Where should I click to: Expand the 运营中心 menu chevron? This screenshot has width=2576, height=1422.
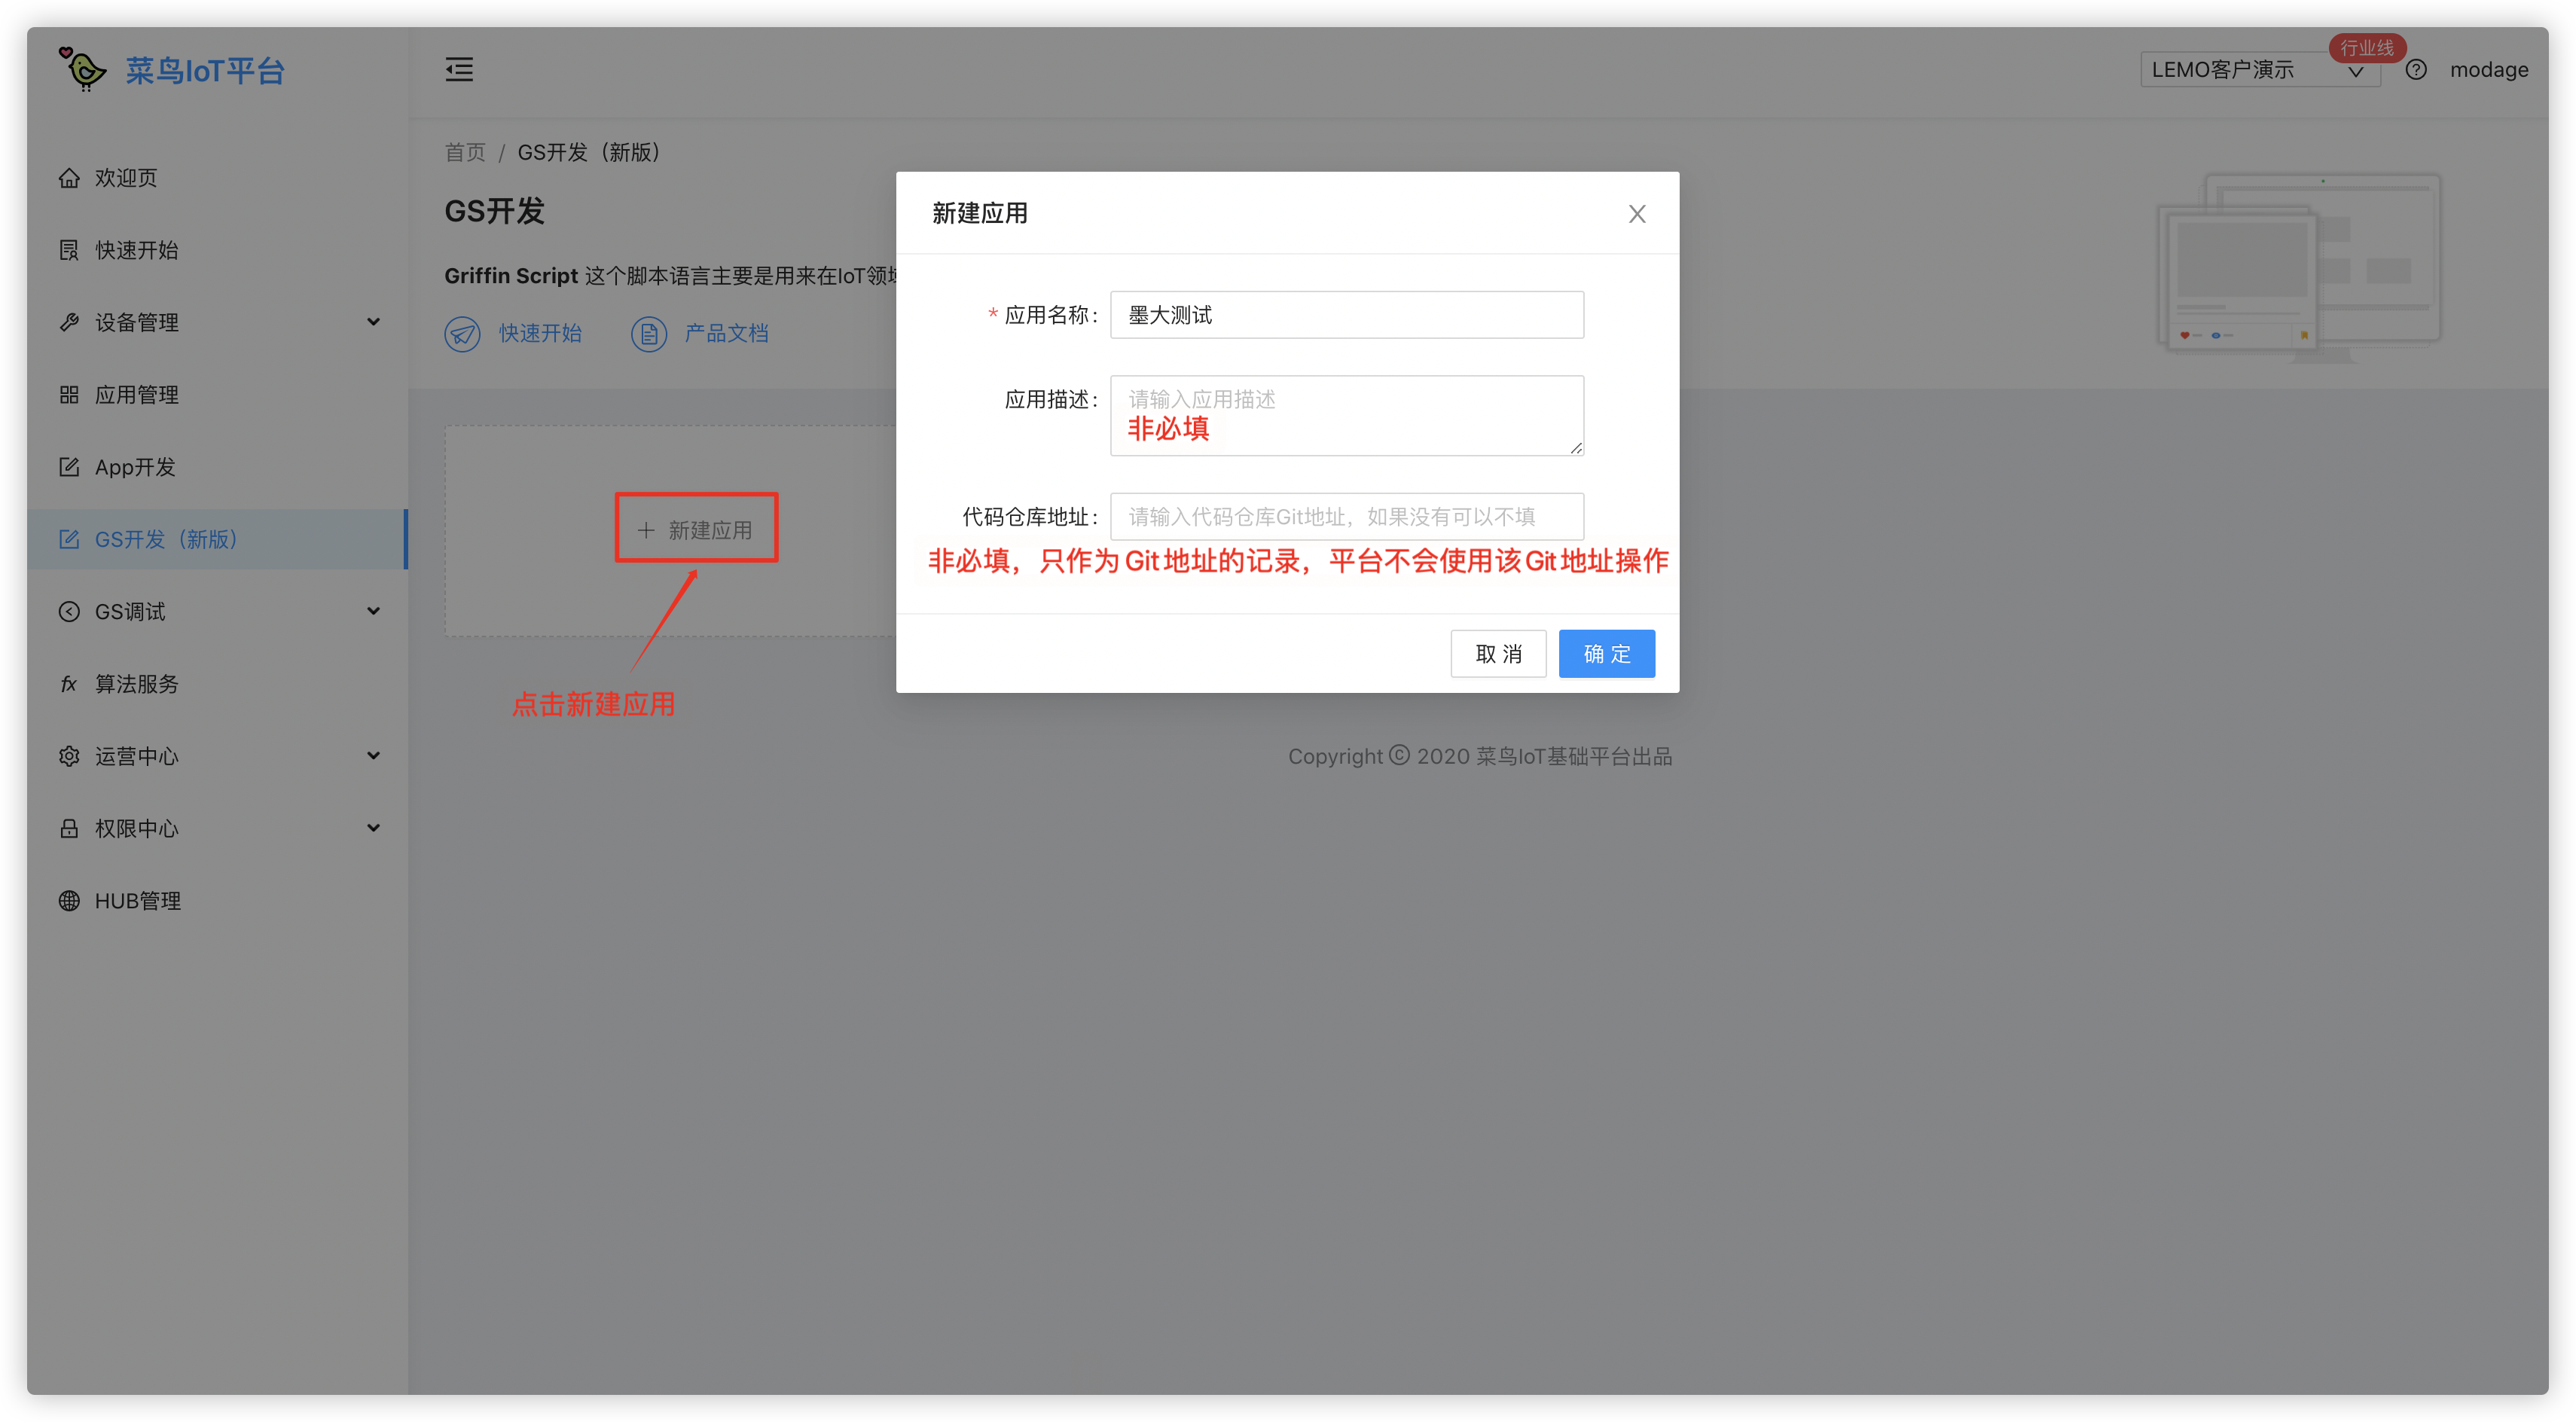point(373,756)
